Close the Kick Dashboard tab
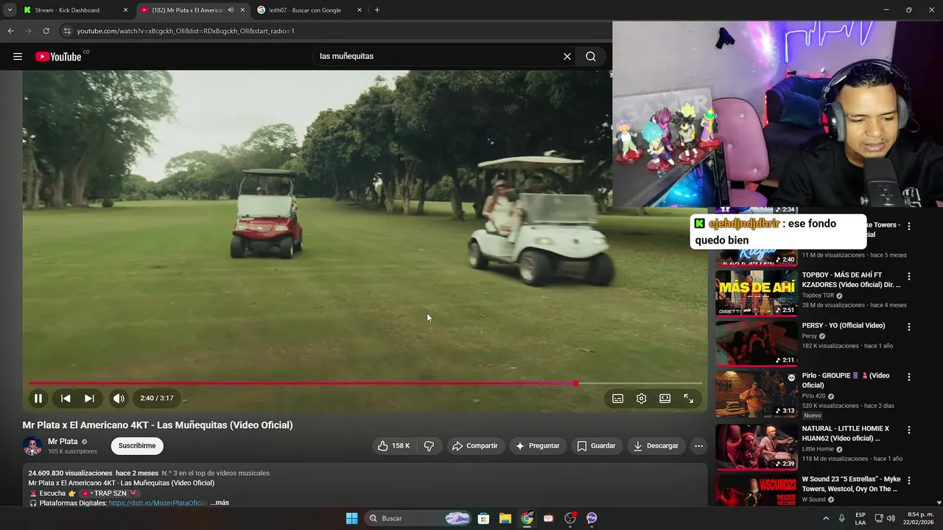The height and width of the screenshot is (530, 943). pyautogui.click(x=125, y=10)
